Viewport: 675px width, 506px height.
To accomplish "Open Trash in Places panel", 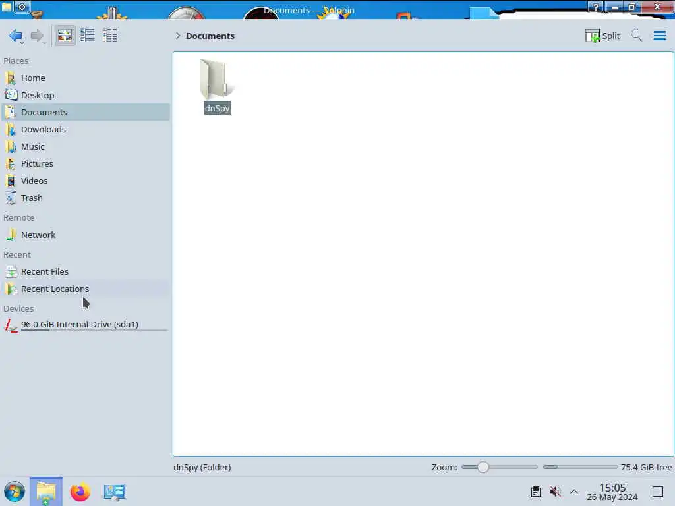I will (86, 198).
